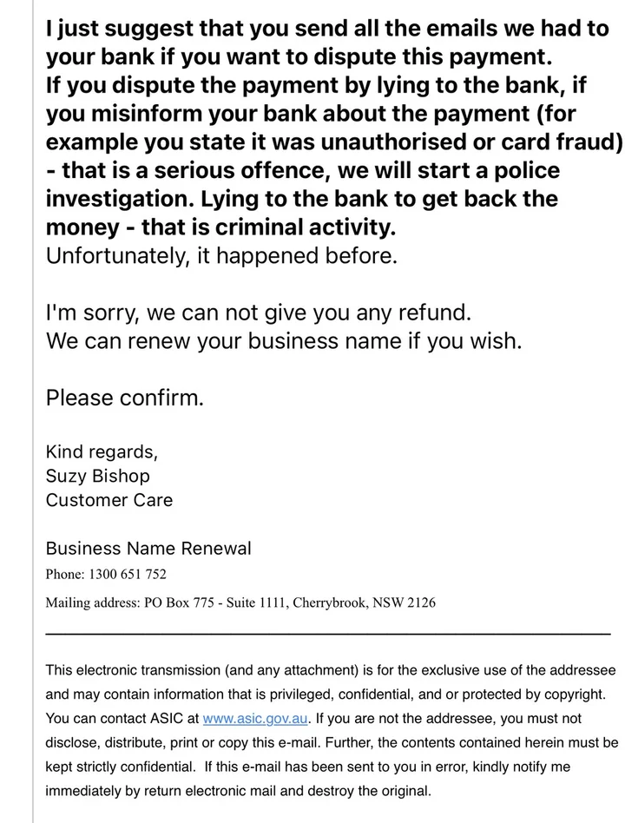625x823 pixels.
Task: Click the horizontal divider above the disclaimer
Action: (x=327, y=633)
